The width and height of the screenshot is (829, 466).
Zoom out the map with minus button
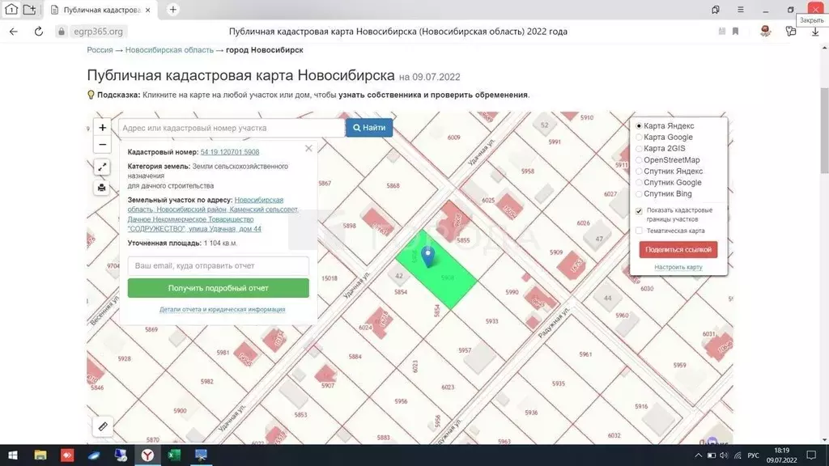[102, 146]
